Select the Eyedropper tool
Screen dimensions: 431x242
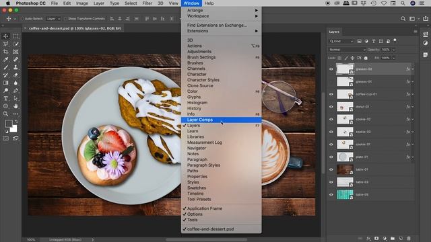[5, 59]
